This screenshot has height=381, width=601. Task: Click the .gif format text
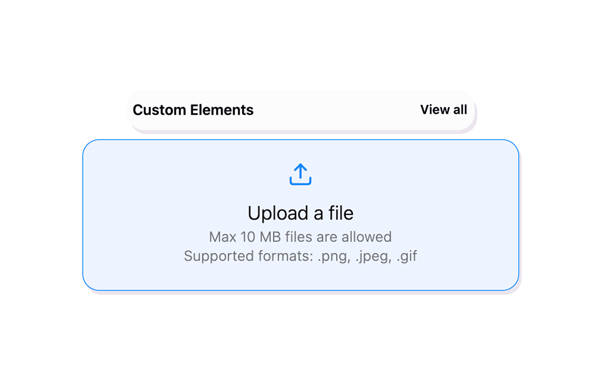click(x=407, y=257)
